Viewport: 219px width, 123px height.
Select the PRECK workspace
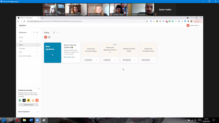[x=28, y=37]
